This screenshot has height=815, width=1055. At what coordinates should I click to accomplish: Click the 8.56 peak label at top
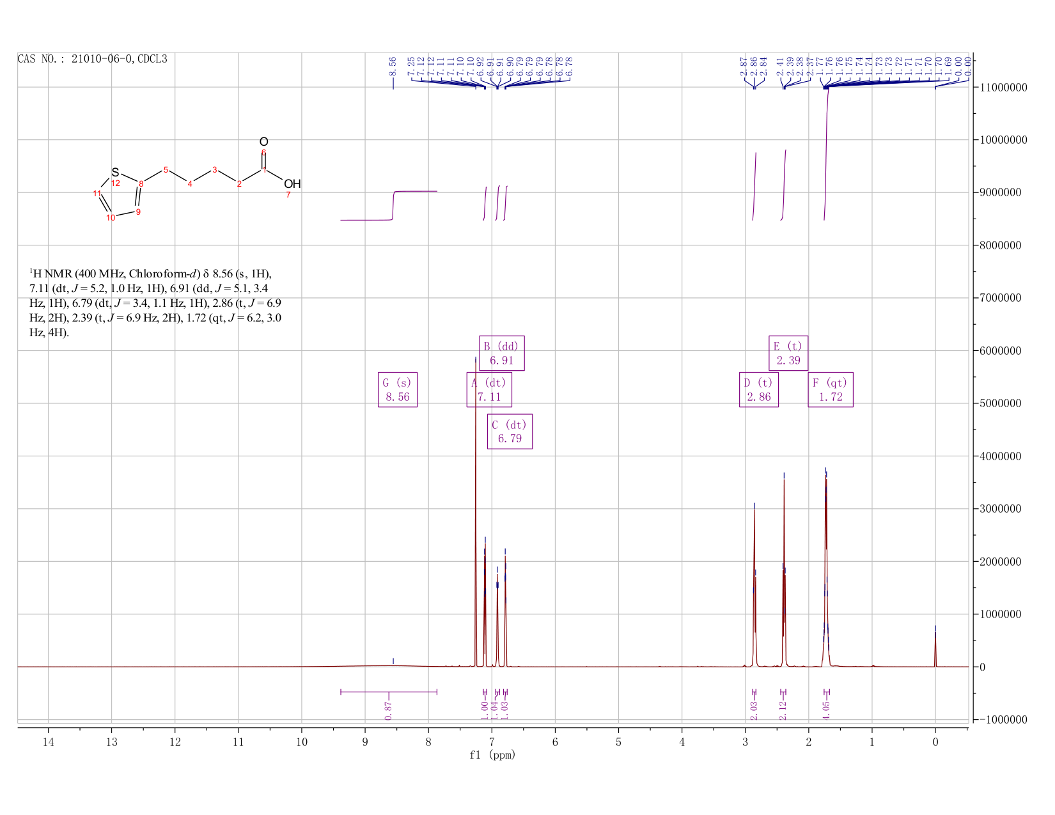click(x=393, y=65)
